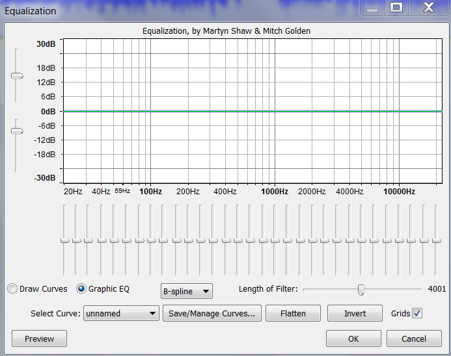Click the last 20000Hz graphic EQ slider thumb

coord(437,240)
